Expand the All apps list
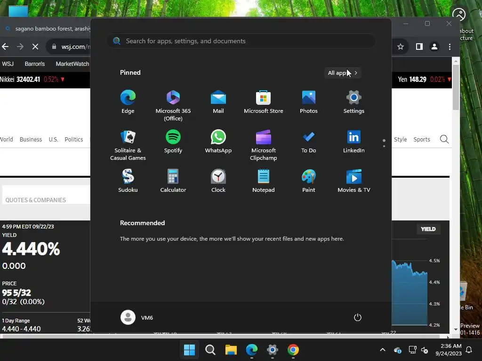 click(343, 73)
